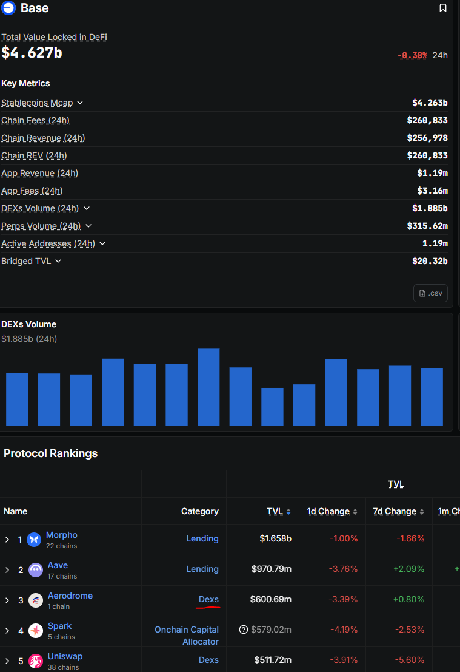
Task: Open the Aerodrome protocol link
Action: point(70,596)
